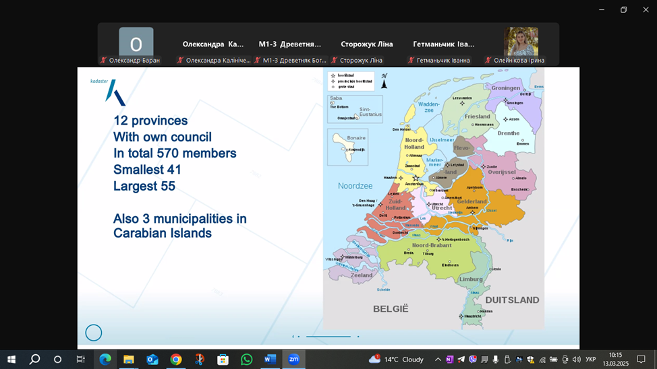Screen dimensions: 657x369
Task: Click the microphone tray icon
Action: (496, 360)
